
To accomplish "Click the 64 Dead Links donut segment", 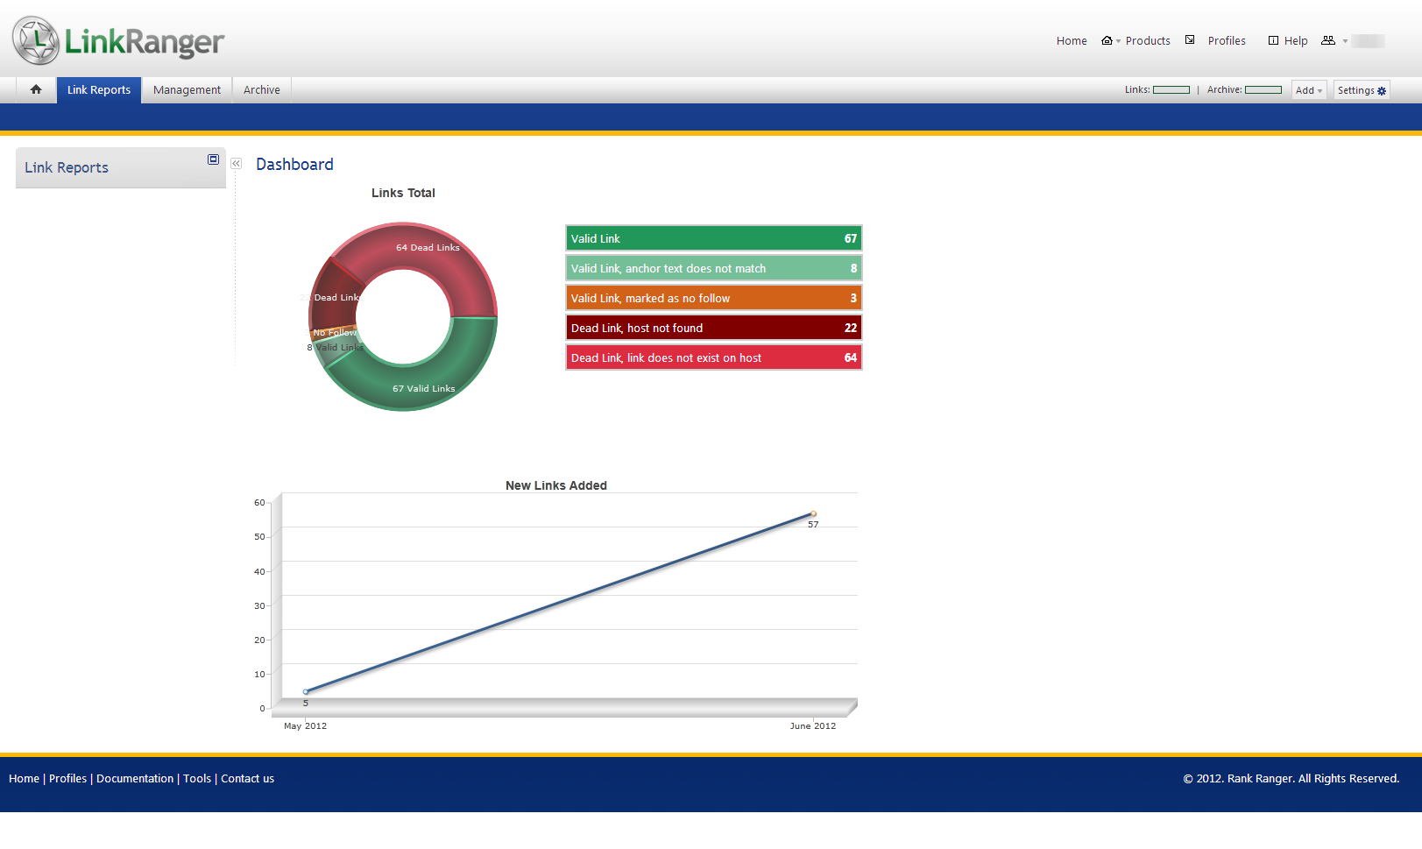I will point(428,248).
